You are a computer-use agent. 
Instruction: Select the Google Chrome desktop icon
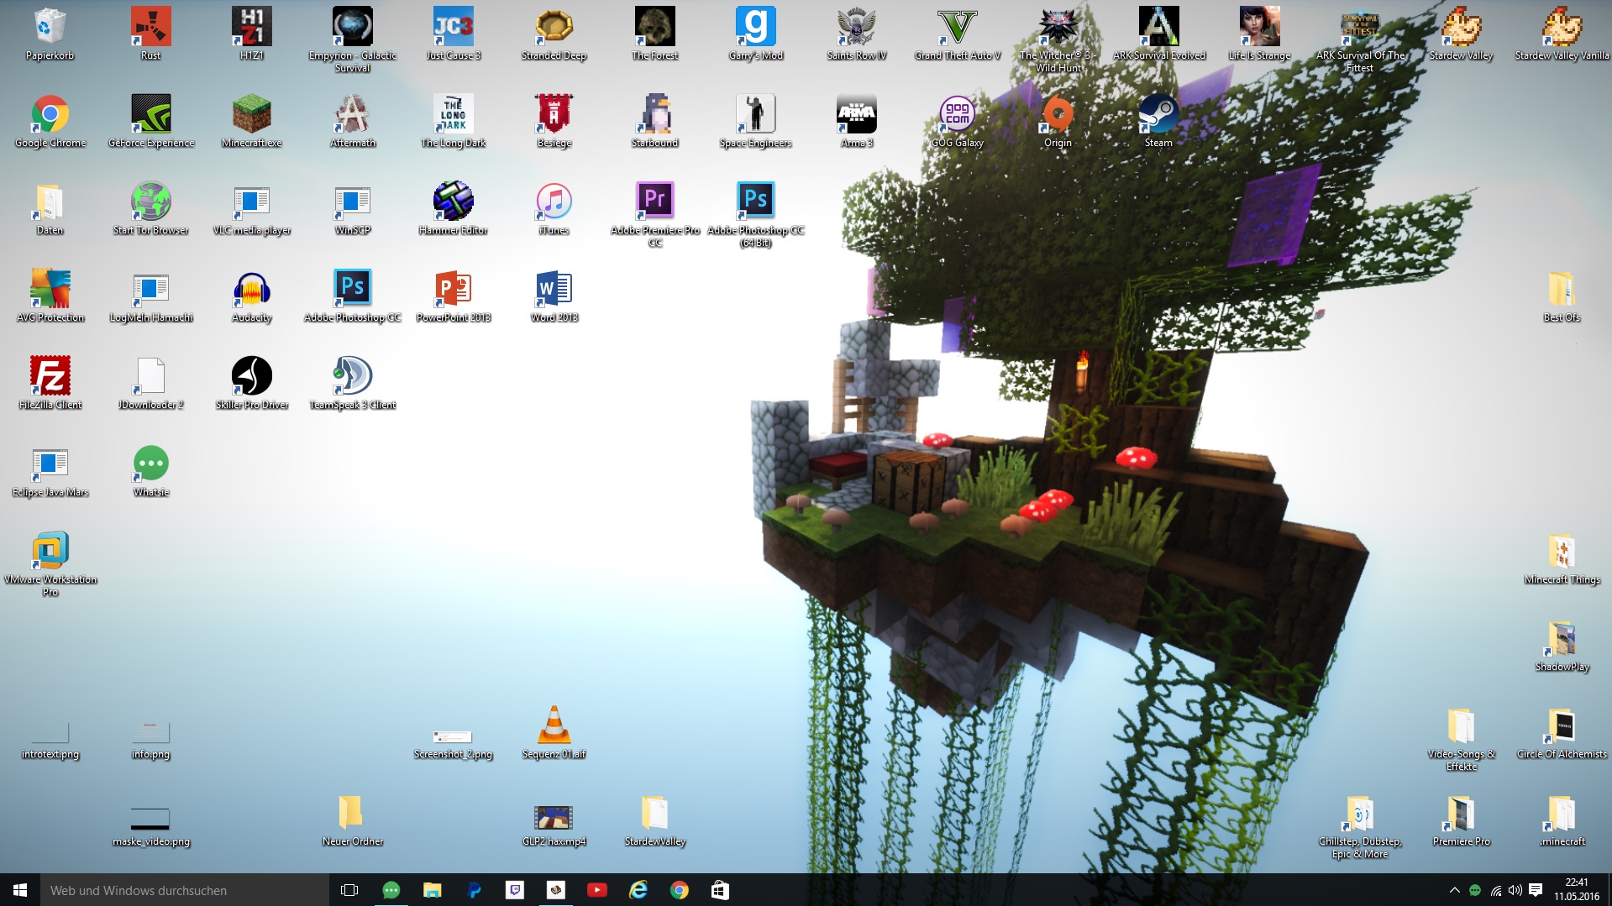coord(50,116)
